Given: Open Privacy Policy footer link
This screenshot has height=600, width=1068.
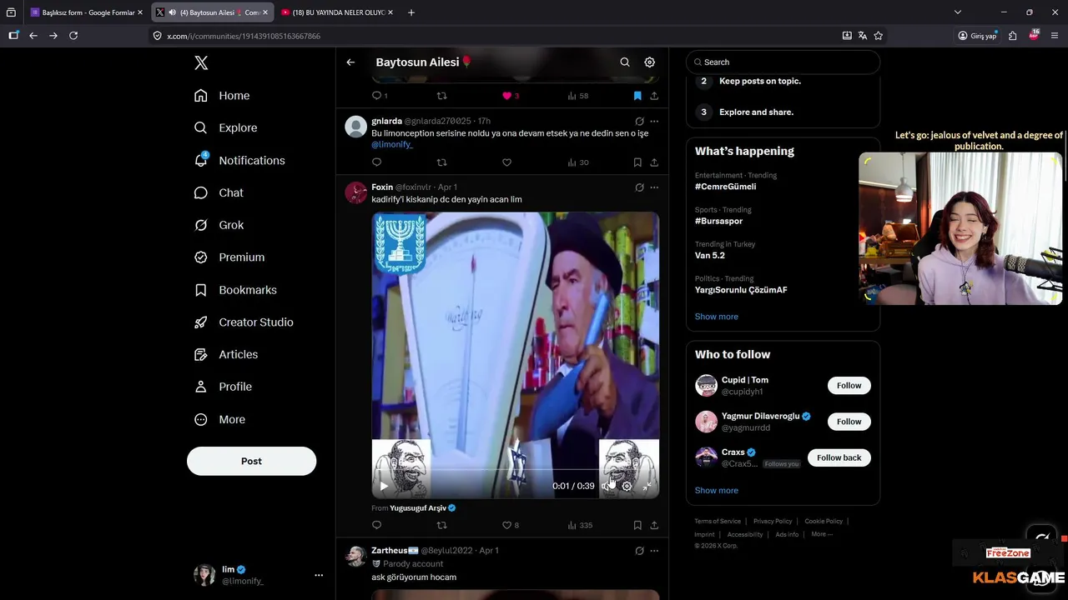Looking at the screenshot, I should (x=773, y=521).
